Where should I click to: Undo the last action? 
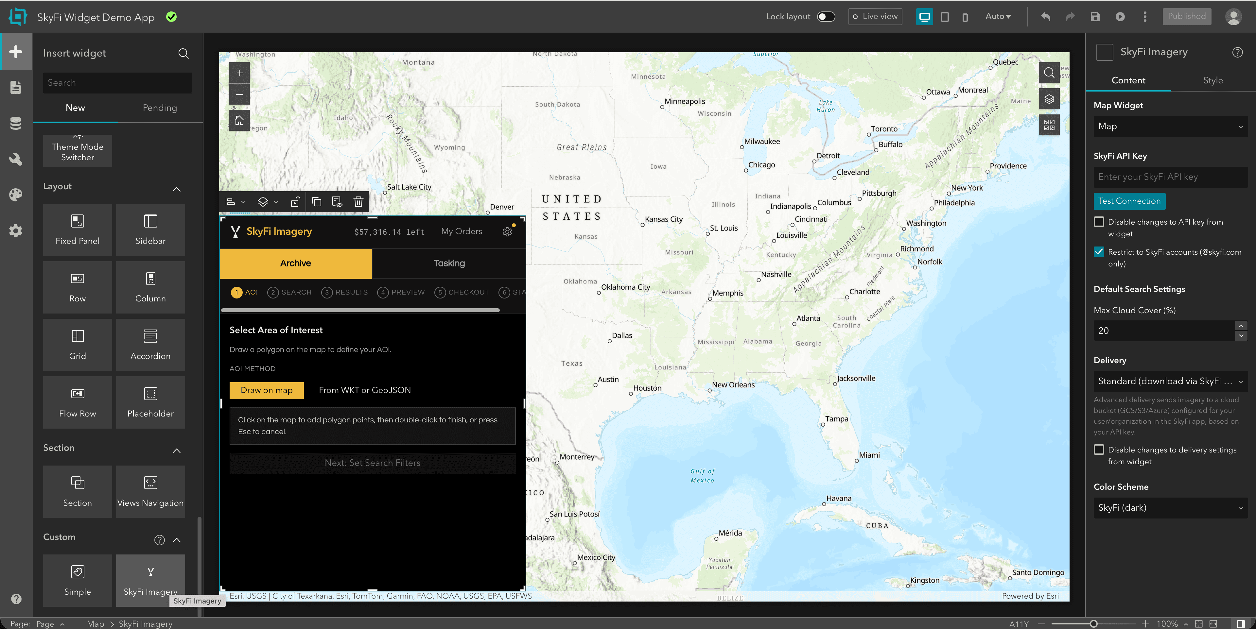1045,17
